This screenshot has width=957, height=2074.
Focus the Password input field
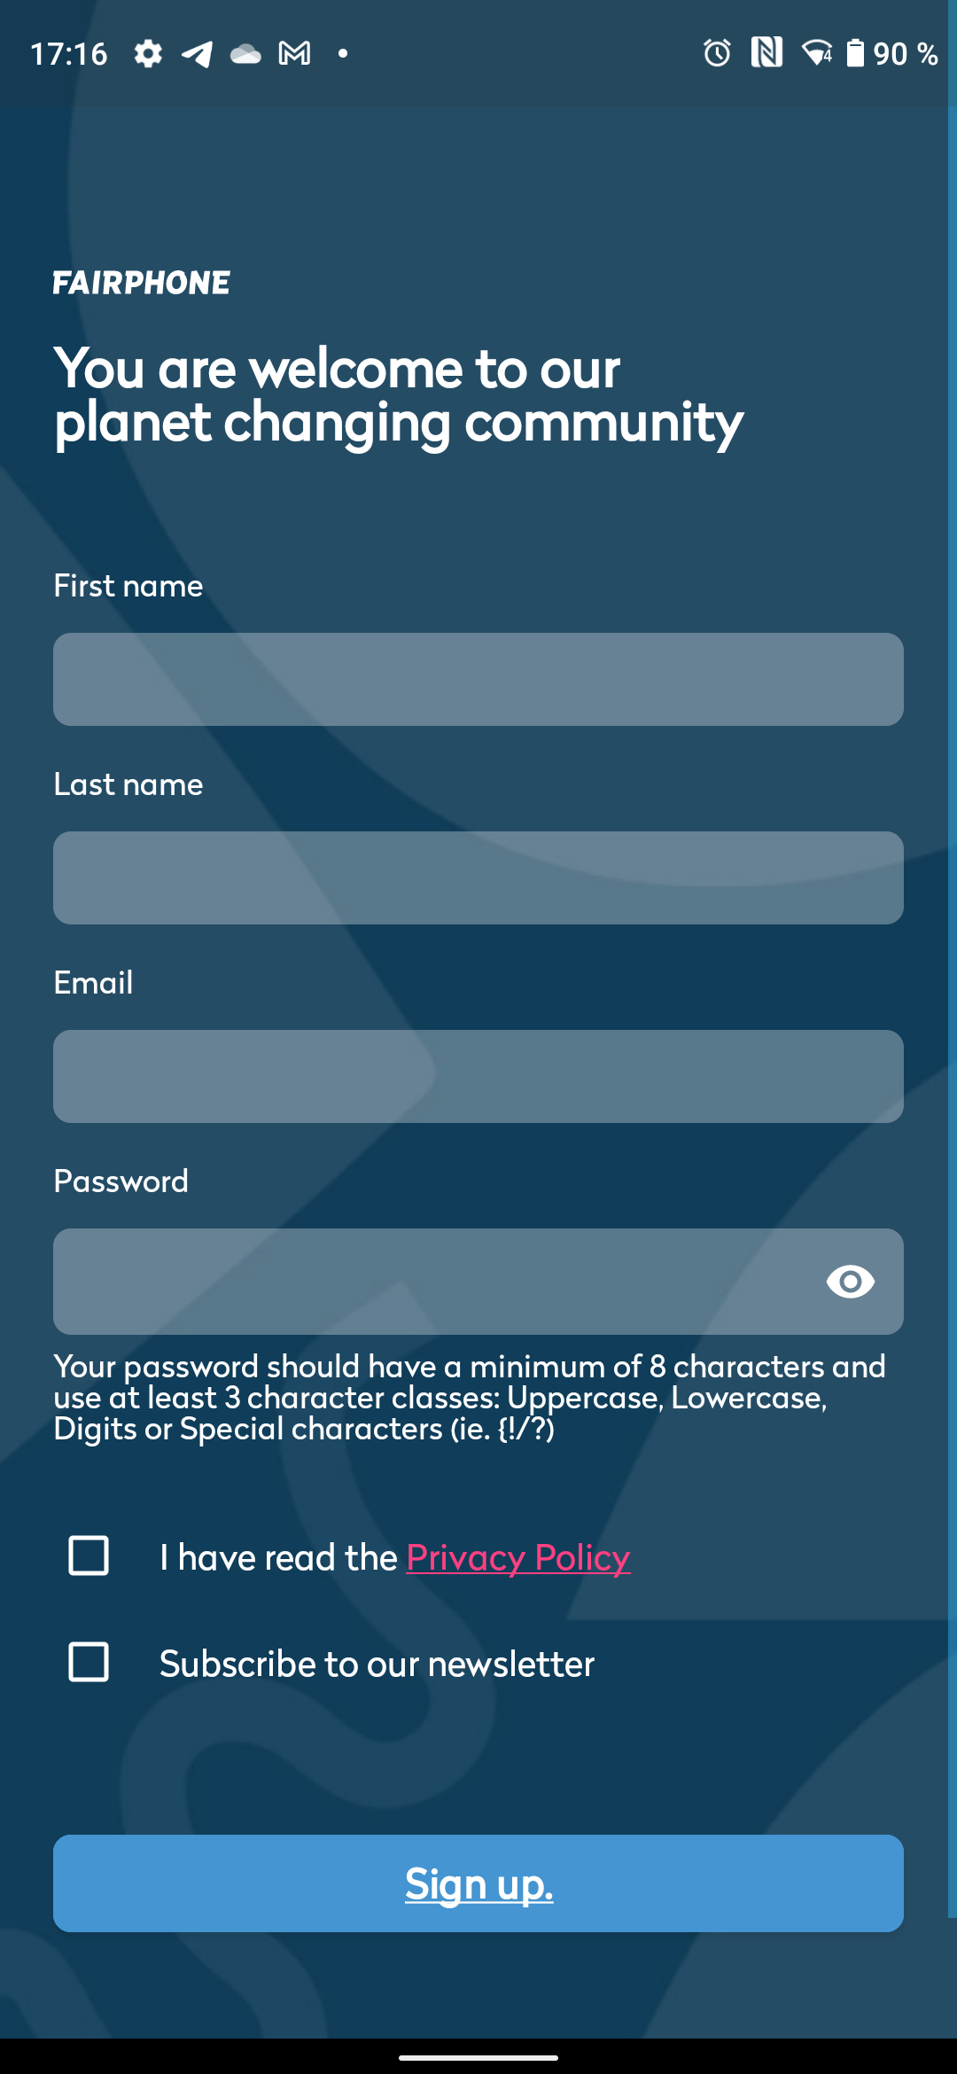coord(434,1282)
